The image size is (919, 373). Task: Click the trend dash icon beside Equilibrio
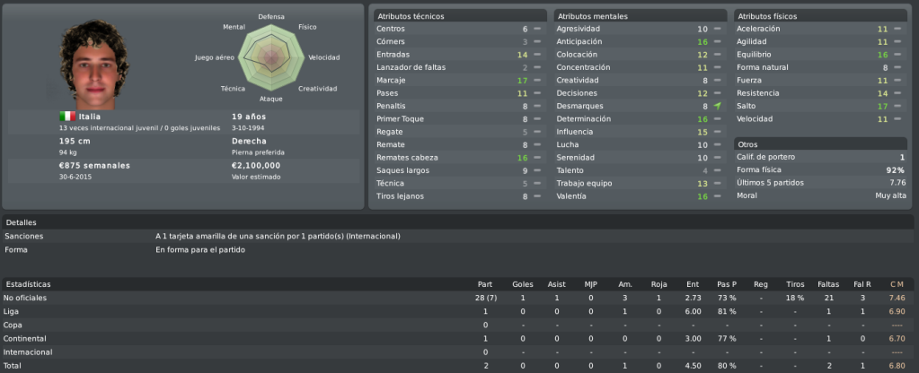coord(897,55)
